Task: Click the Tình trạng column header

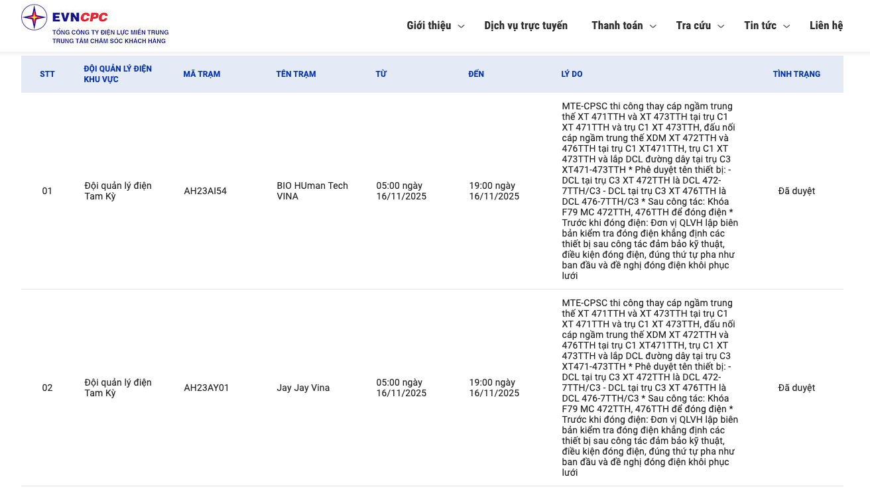Action: 796,74
